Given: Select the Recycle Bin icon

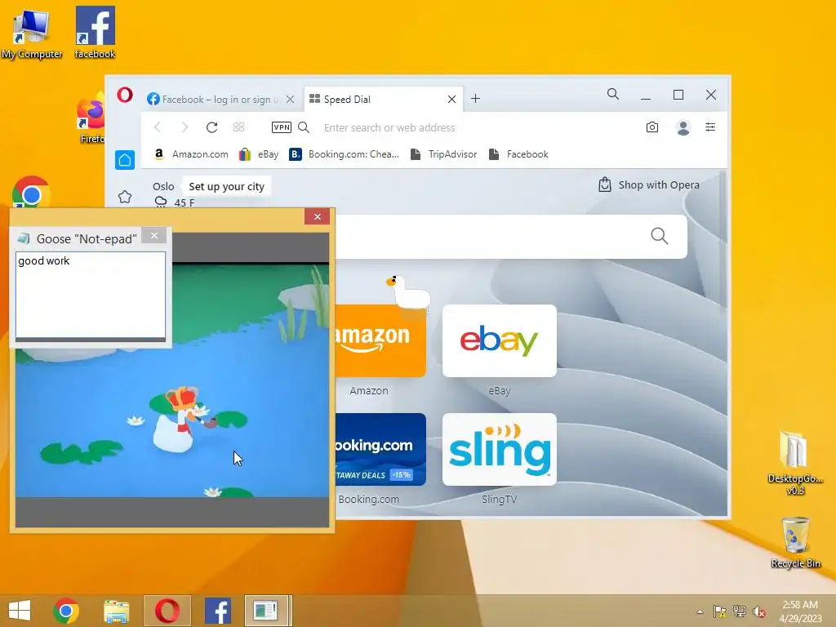Looking at the screenshot, I should [x=795, y=542].
